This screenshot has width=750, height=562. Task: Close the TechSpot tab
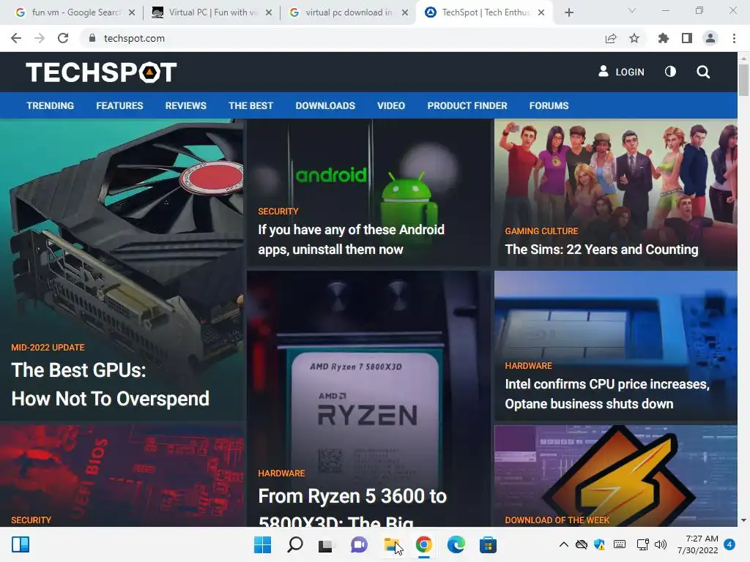[541, 12]
